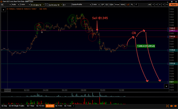Open the Auto scale dropdown
Image resolution: width=178 pixels, height=109 pixels.
click(15, 5)
